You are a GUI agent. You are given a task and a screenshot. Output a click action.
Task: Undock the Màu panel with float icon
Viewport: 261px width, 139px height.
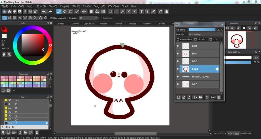48,23
